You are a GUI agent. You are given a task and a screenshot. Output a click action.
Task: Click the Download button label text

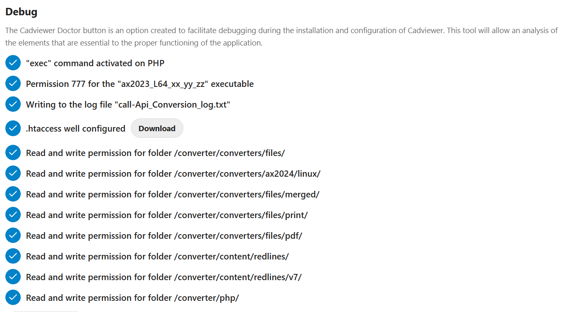[157, 128]
